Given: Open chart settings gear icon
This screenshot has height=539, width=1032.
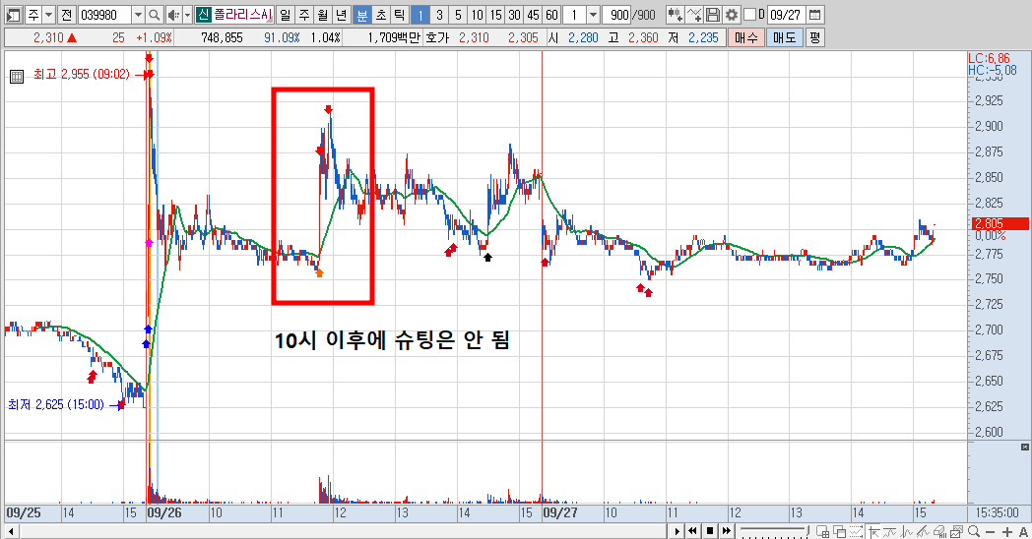Looking at the screenshot, I should (x=732, y=15).
